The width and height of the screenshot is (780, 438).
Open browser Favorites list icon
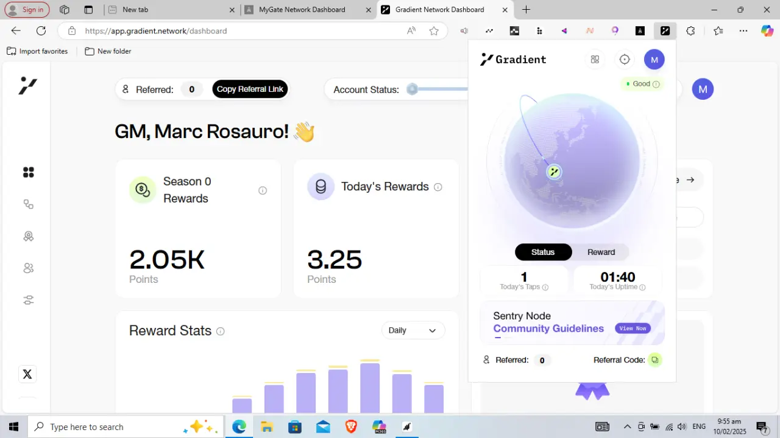(718, 30)
